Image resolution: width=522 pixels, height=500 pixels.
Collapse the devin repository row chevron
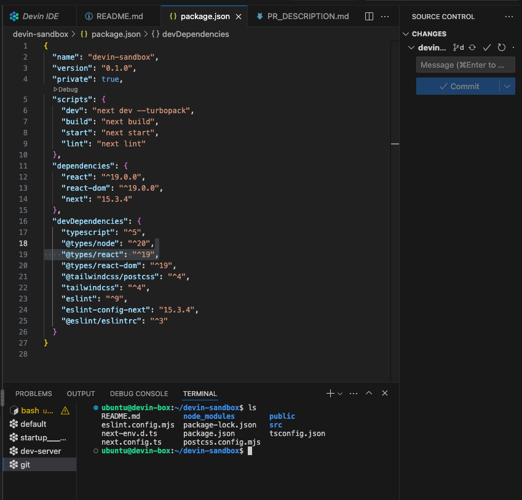click(411, 47)
